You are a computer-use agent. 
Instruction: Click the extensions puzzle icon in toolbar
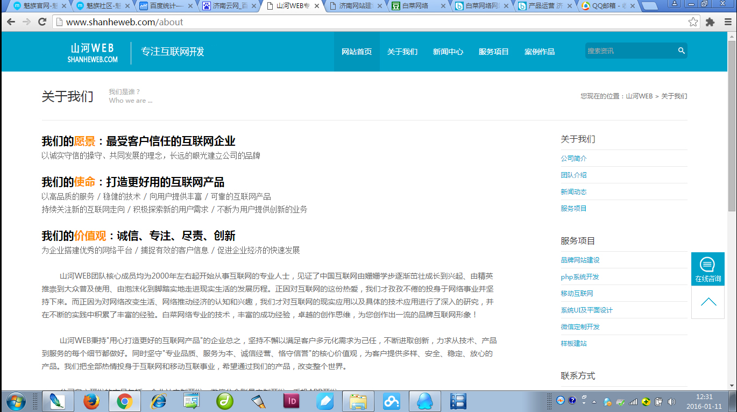pyautogui.click(x=710, y=22)
